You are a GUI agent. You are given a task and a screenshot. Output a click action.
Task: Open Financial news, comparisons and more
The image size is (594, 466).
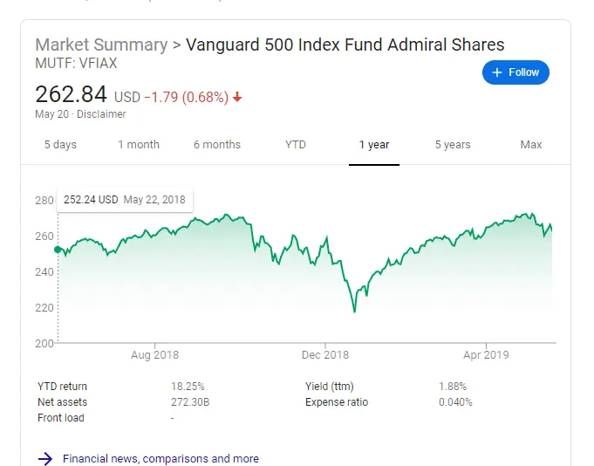click(x=160, y=458)
